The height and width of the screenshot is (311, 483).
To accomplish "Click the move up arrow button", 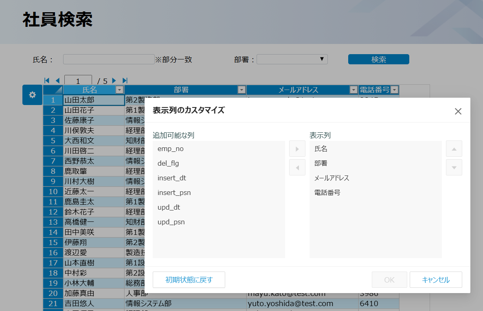I will (454, 149).
